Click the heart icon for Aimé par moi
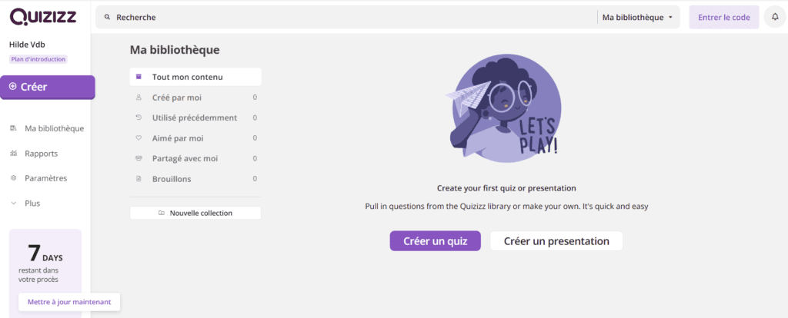The width and height of the screenshot is (788, 318). [139, 138]
